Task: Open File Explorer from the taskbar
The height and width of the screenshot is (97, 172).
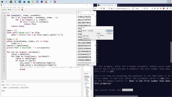Action: (33, 2)
